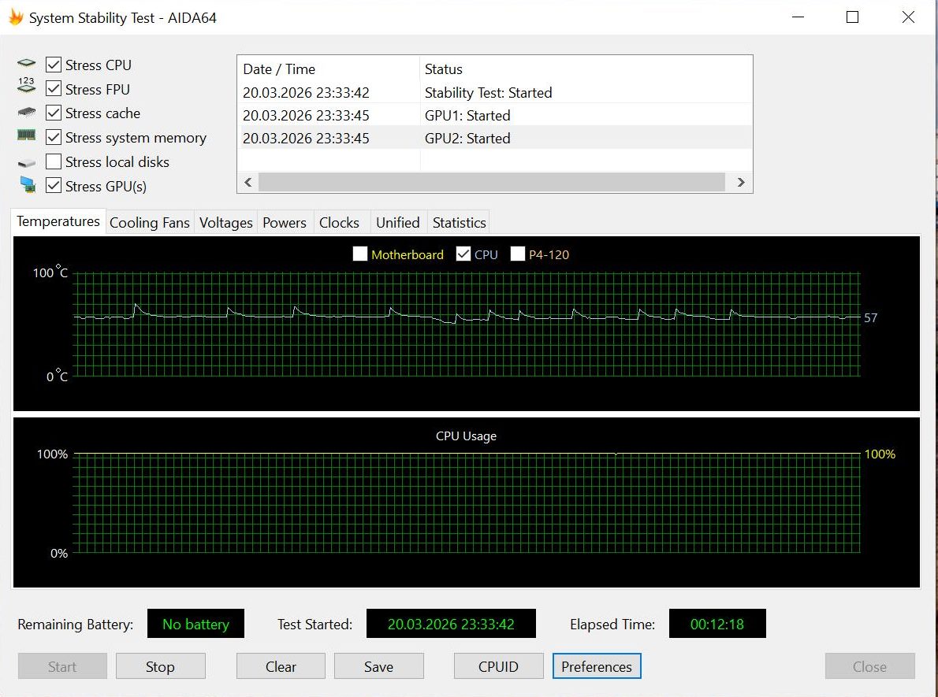Click the log's left scroll arrow
The image size is (938, 697).
coord(248,182)
